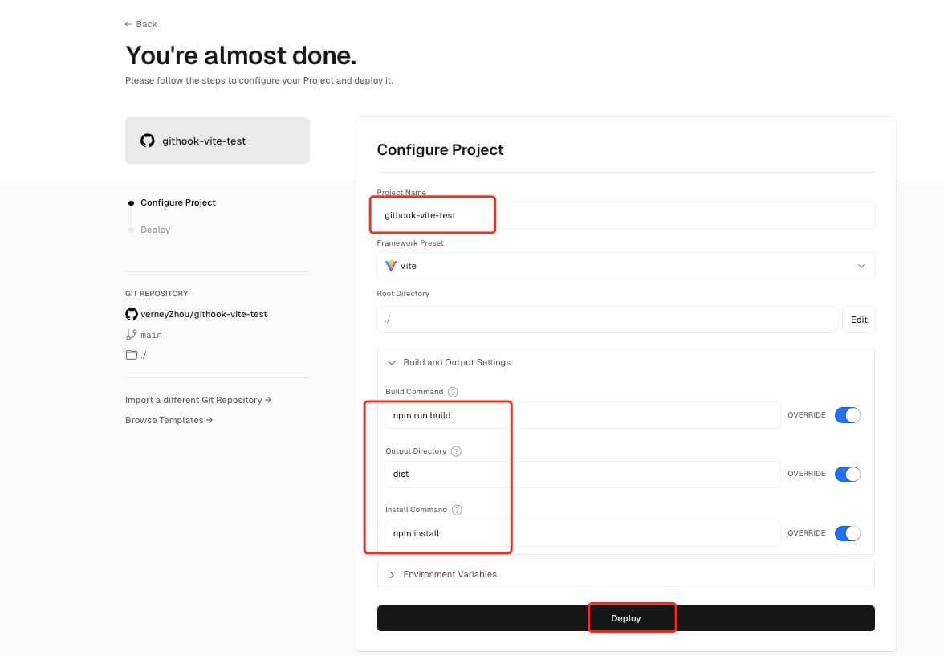
Task: Open Import a different Git Repository link
Action: point(197,400)
